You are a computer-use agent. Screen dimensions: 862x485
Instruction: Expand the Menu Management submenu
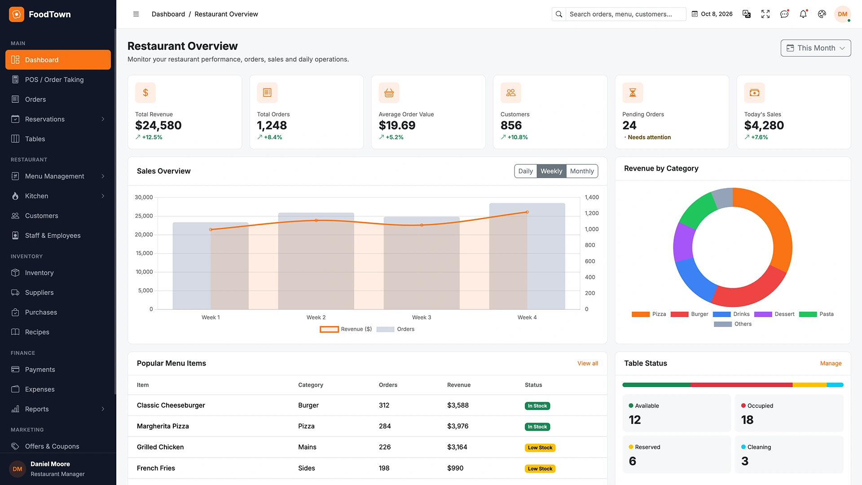click(103, 176)
